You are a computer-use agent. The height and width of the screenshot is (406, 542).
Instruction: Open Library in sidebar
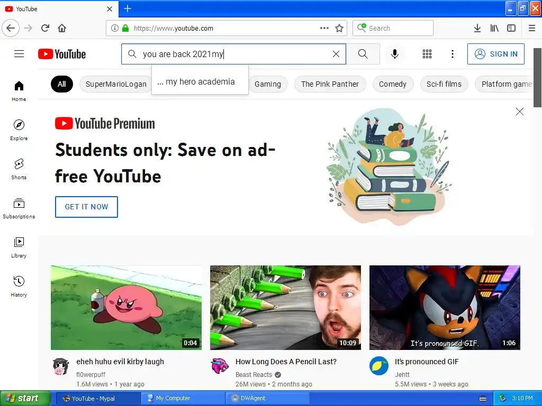19,247
